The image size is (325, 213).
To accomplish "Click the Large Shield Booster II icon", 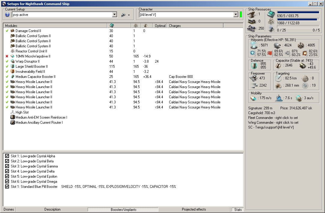I will tap(12, 67).
